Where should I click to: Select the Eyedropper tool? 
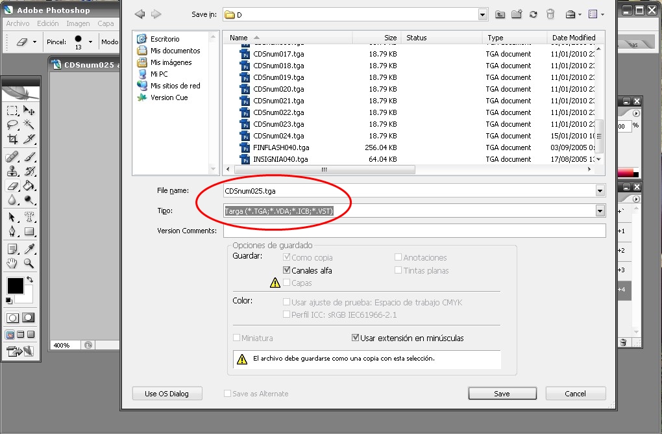click(29, 249)
